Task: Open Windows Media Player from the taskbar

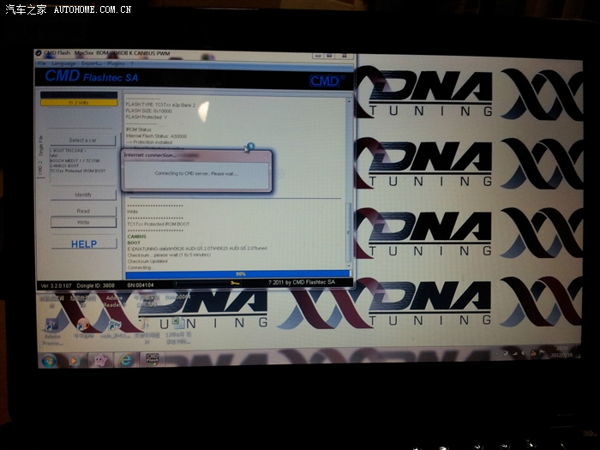Action: point(72,360)
